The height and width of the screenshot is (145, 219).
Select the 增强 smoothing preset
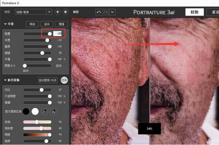coord(61,24)
